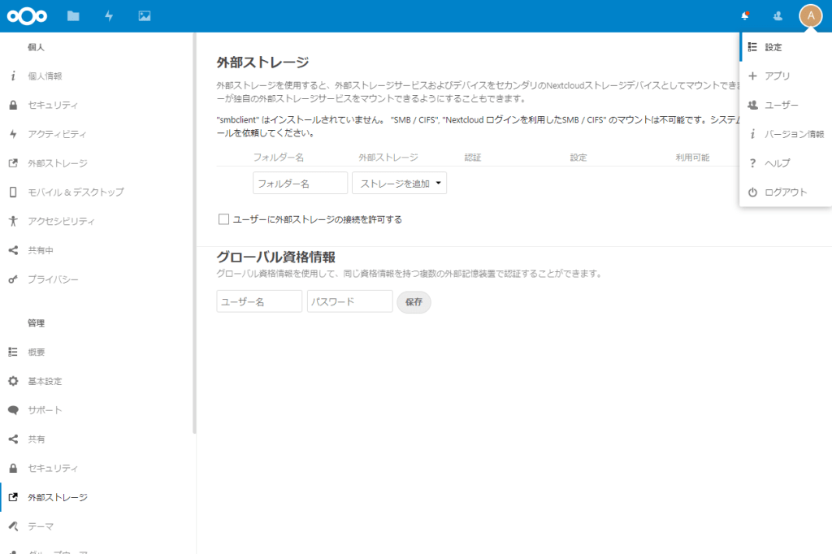Click the key icon next to プライバシー
The width and height of the screenshot is (832, 554).
point(13,279)
